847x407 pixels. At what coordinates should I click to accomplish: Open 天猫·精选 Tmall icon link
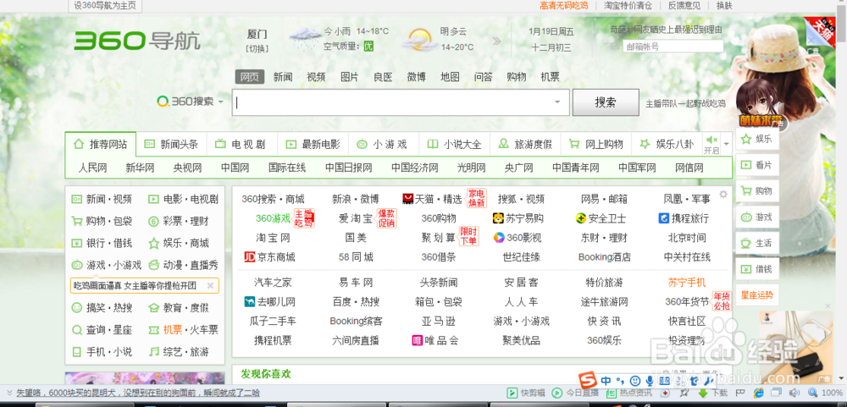(432, 199)
